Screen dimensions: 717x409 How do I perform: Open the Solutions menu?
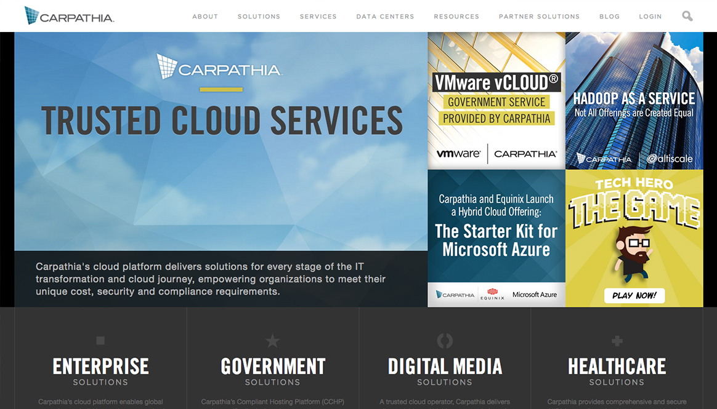coord(259,17)
